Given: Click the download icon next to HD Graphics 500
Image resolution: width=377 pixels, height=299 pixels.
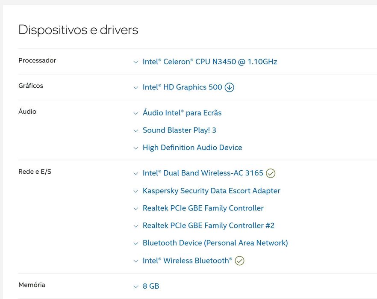Looking at the screenshot, I should pyautogui.click(x=230, y=87).
